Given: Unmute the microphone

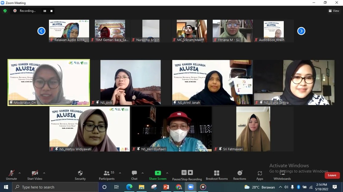Looking at the screenshot, I should 11,175.
